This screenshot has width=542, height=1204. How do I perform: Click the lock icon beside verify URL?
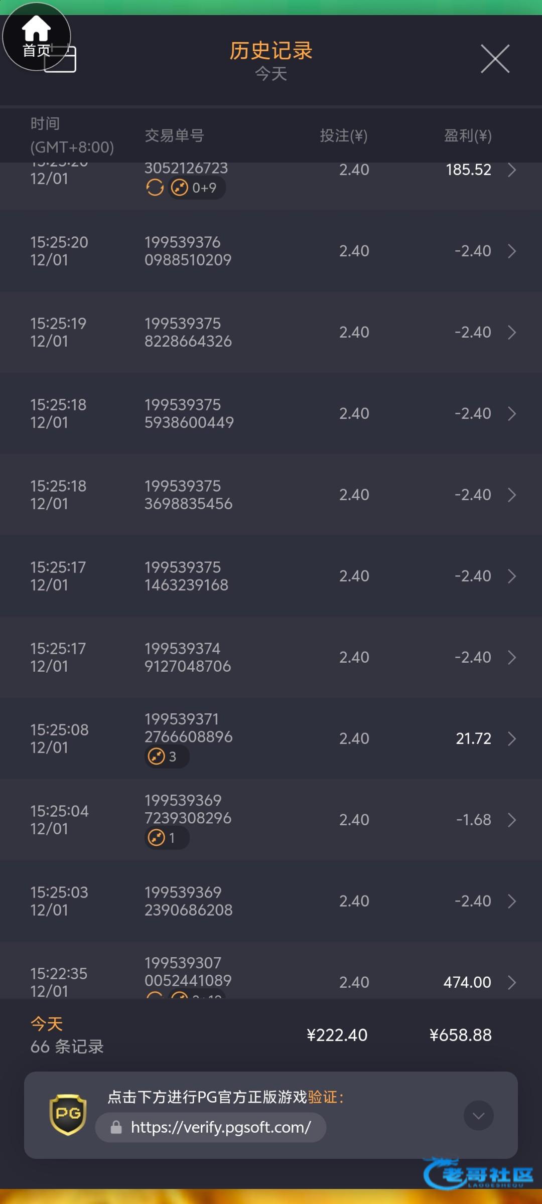pyautogui.click(x=116, y=1127)
